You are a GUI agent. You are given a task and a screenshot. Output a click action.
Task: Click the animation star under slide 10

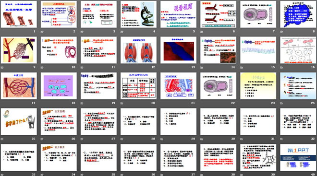(42, 68)
